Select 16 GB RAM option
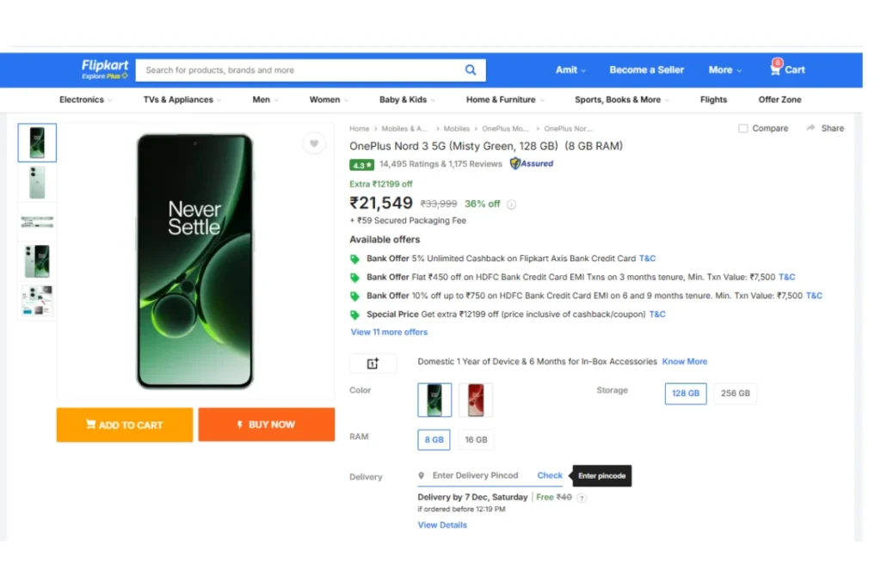The height and width of the screenshot is (587, 881). (x=476, y=440)
